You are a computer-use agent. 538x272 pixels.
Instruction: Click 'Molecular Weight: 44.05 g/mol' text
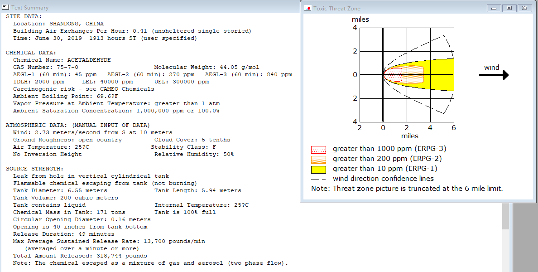coord(207,67)
